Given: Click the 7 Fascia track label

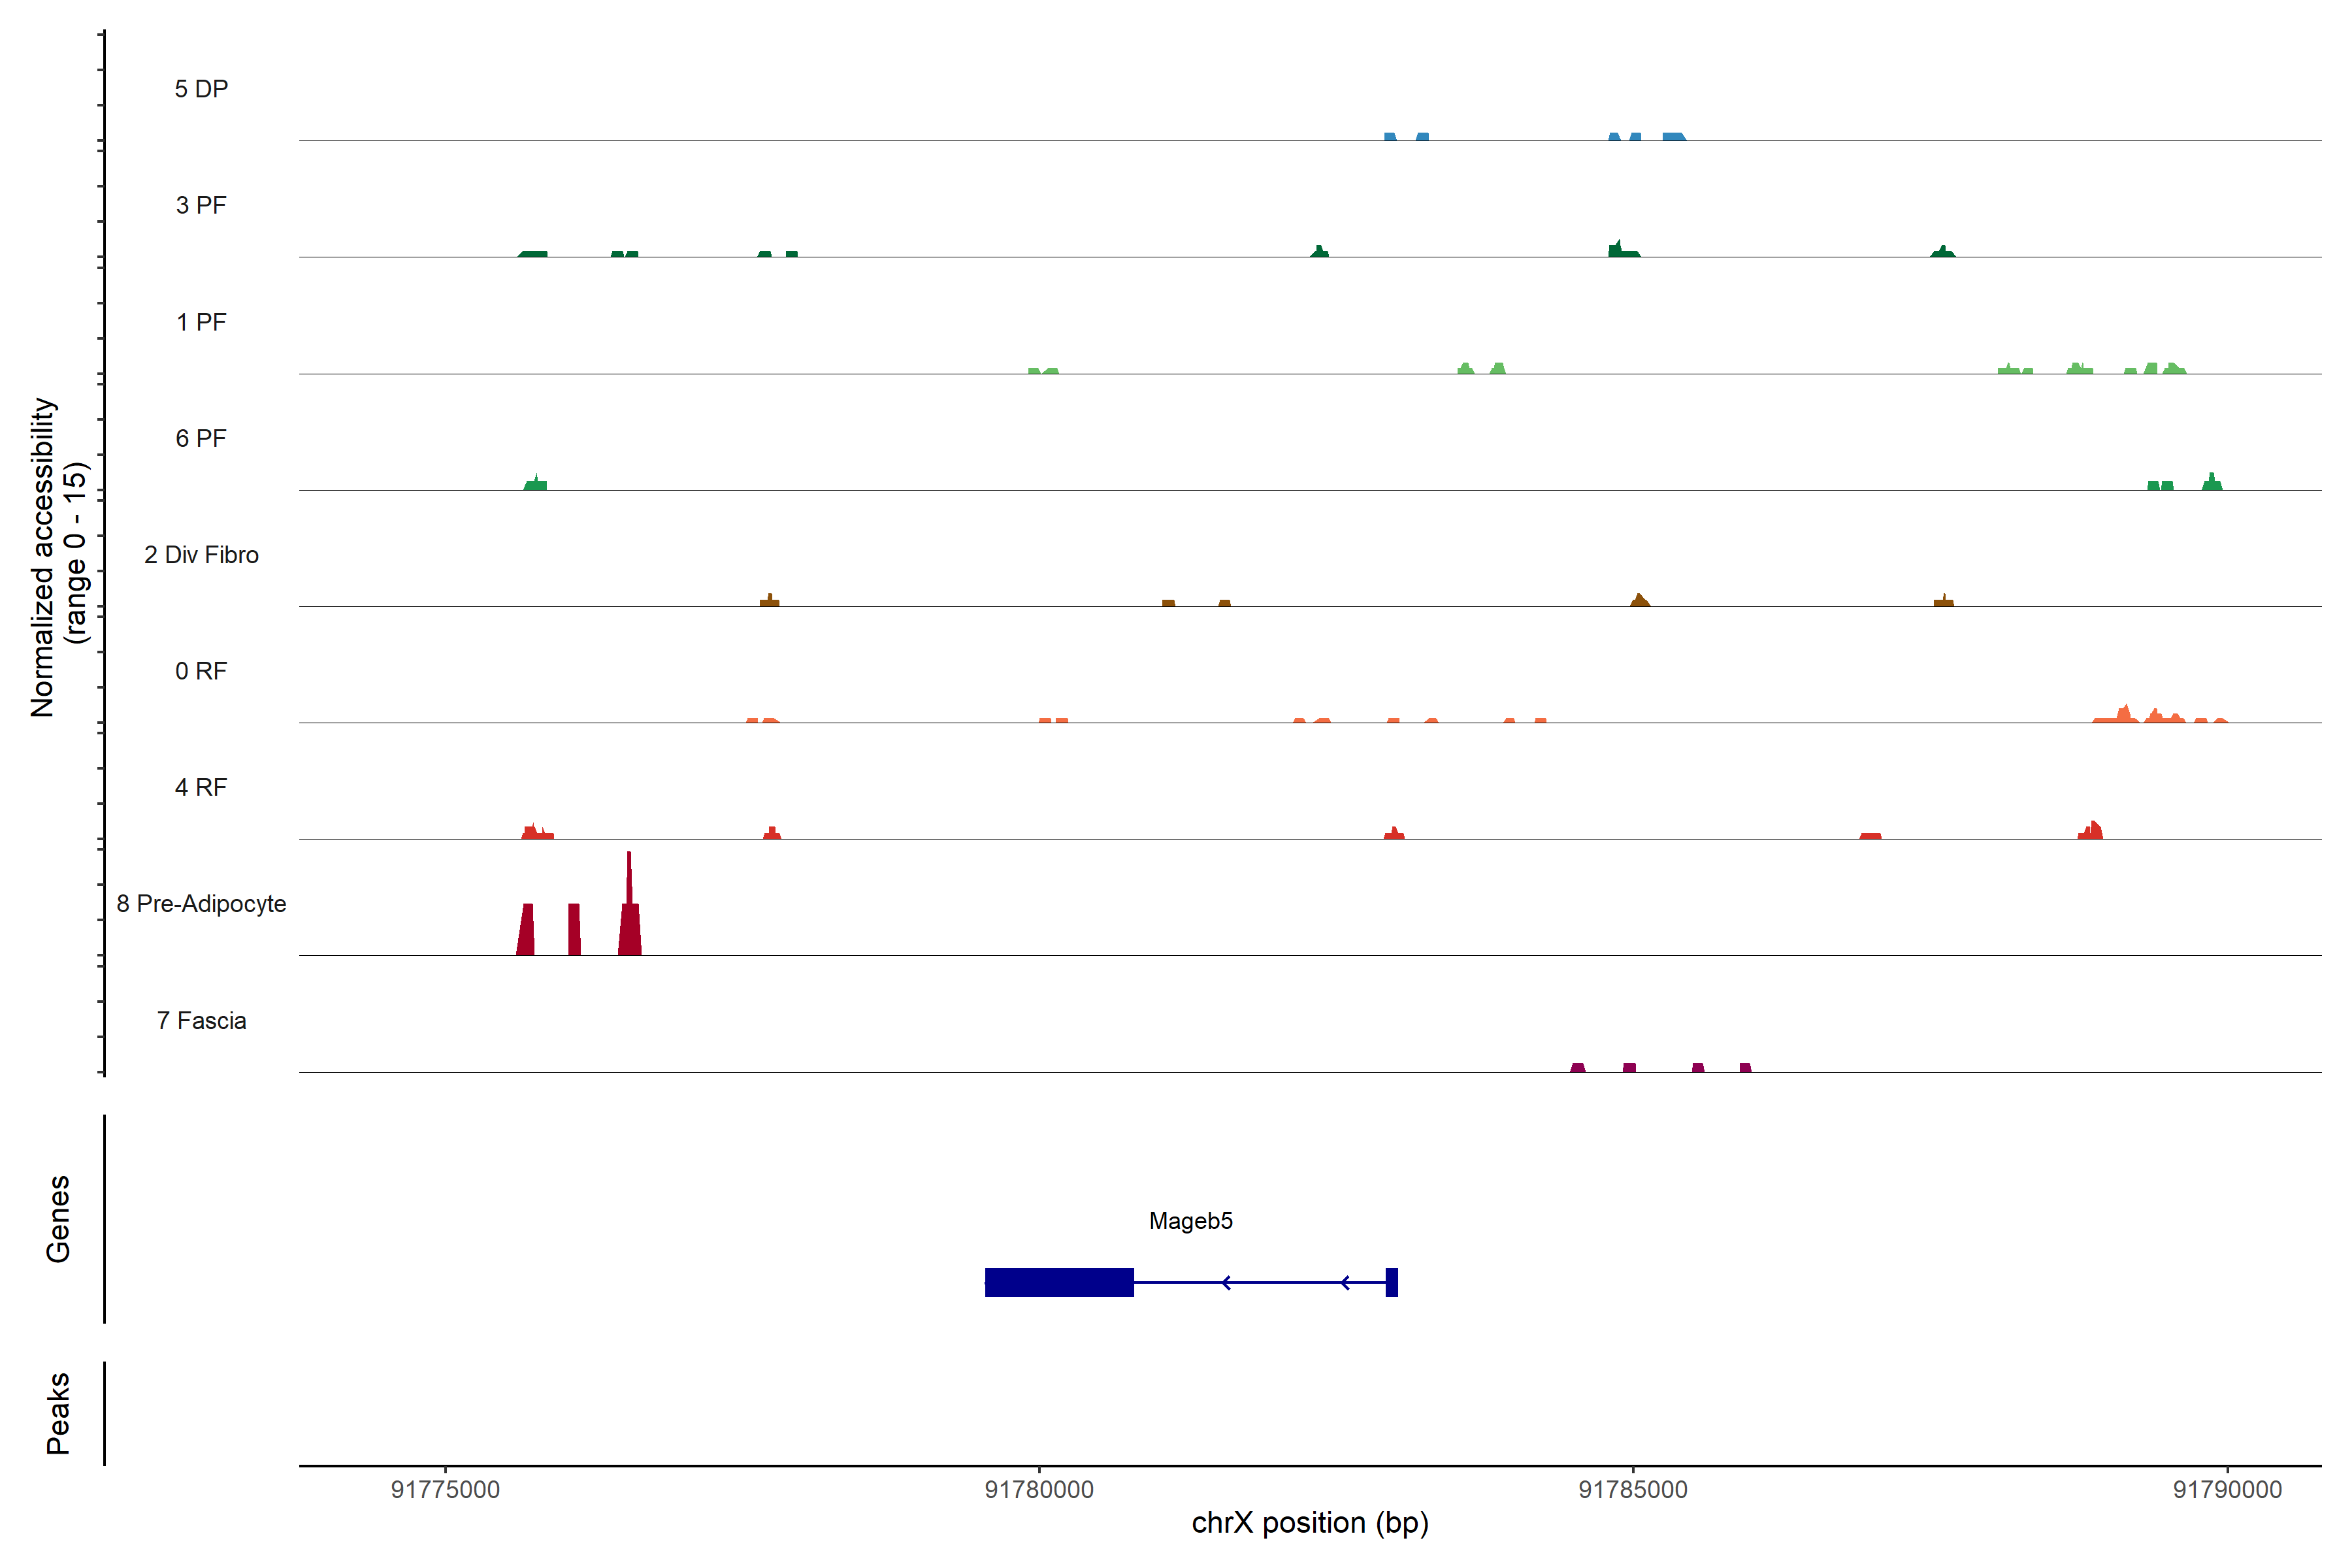Looking at the screenshot, I should pos(201,1020).
